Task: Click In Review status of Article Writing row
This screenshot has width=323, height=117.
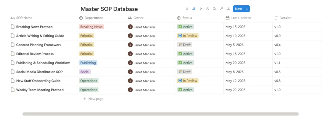Action: pyautogui.click(x=188, y=36)
